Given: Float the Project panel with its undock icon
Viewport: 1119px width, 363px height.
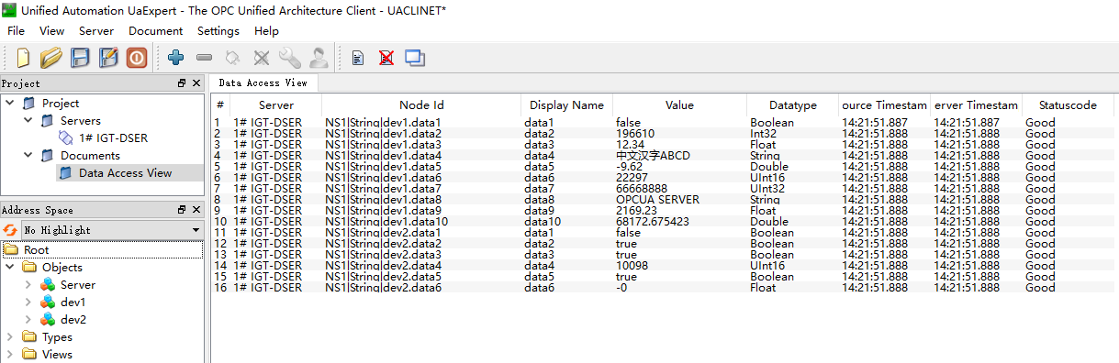Looking at the screenshot, I should (182, 83).
